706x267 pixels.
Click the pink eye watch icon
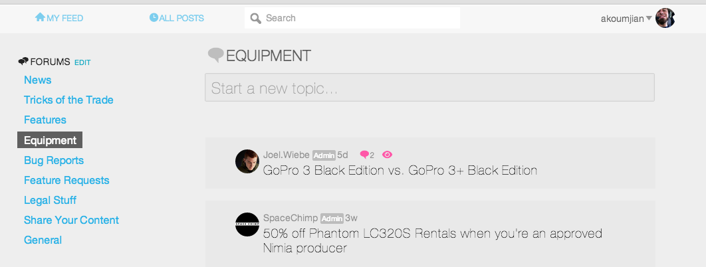pos(387,155)
